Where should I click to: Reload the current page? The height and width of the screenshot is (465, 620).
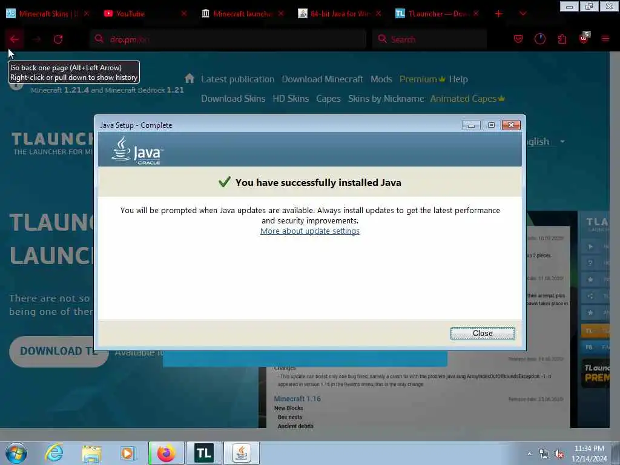click(58, 39)
